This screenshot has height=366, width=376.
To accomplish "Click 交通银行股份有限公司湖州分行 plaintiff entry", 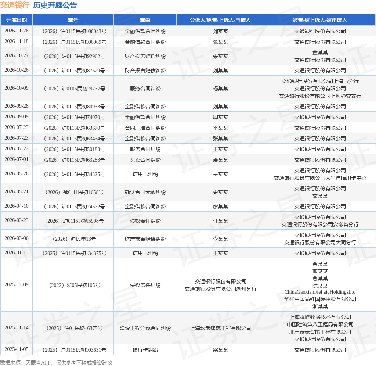I will (220, 289).
